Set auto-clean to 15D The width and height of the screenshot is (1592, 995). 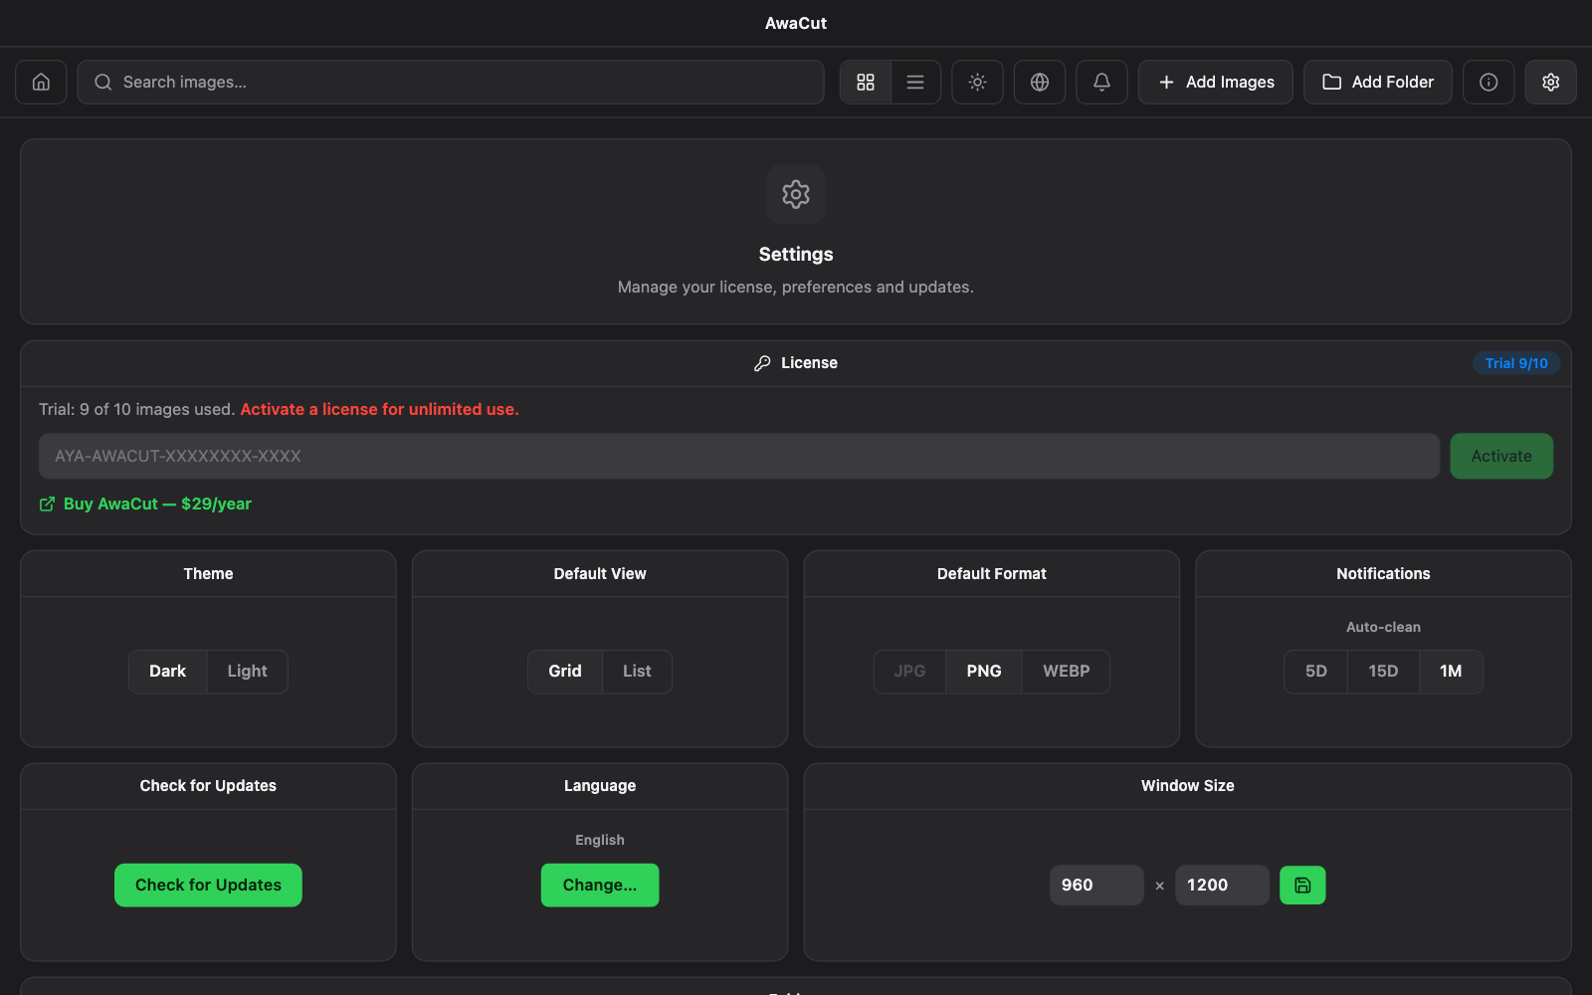[1383, 672]
